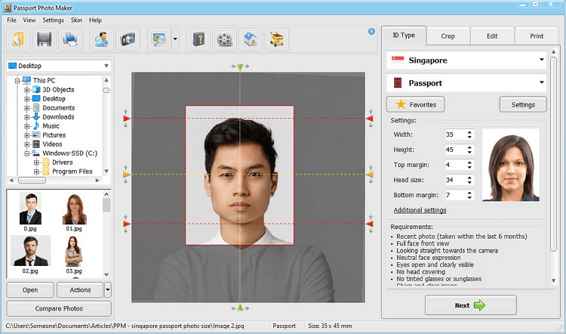Screen dimensions: 566x334
Task: Switch to the Edit tab
Action: click(x=492, y=36)
